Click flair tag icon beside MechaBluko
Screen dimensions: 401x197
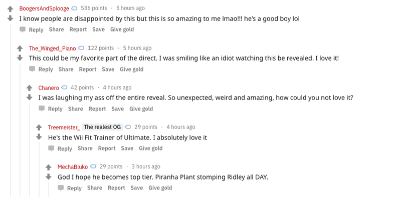(x=93, y=166)
